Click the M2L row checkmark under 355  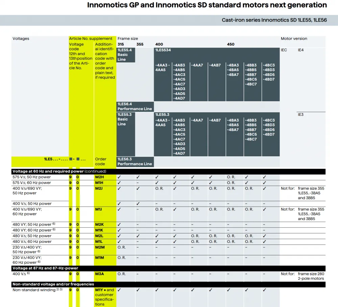pyautogui.click(x=138, y=236)
